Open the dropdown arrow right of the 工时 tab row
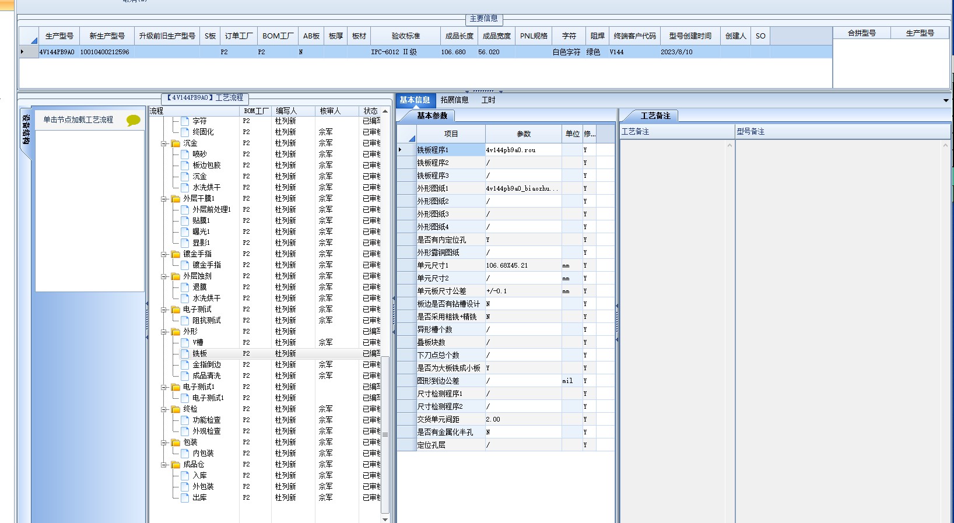The height and width of the screenshot is (523, 954). (946, 100)
